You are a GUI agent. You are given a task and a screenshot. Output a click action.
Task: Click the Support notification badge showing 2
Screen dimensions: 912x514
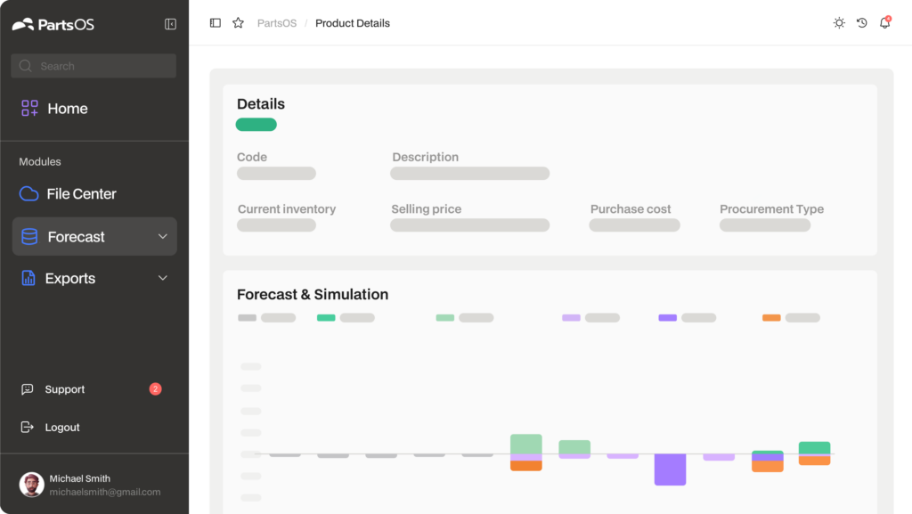(155, 389)
